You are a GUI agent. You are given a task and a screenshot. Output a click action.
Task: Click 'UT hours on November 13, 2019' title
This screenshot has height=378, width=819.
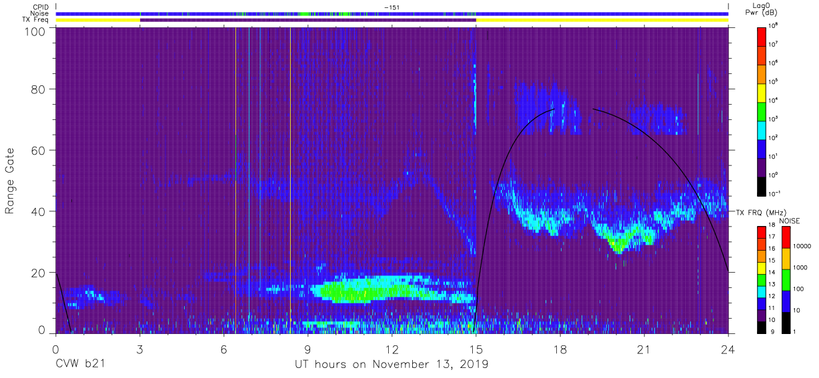[392, 365]
